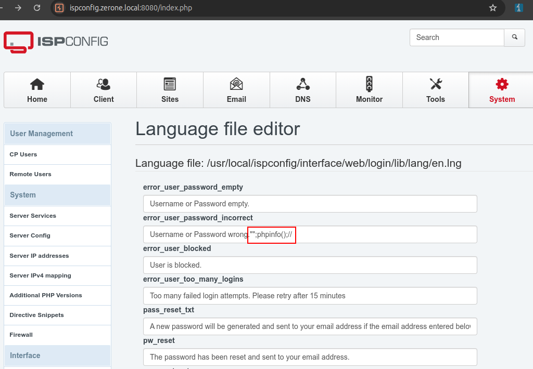Click the error_user_too_many_logins text field

310,296
